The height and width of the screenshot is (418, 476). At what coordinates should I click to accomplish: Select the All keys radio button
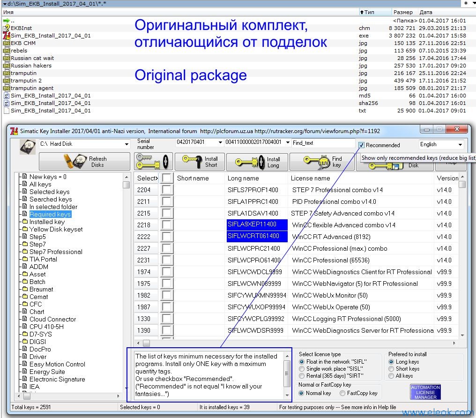[x=391, y=376]
